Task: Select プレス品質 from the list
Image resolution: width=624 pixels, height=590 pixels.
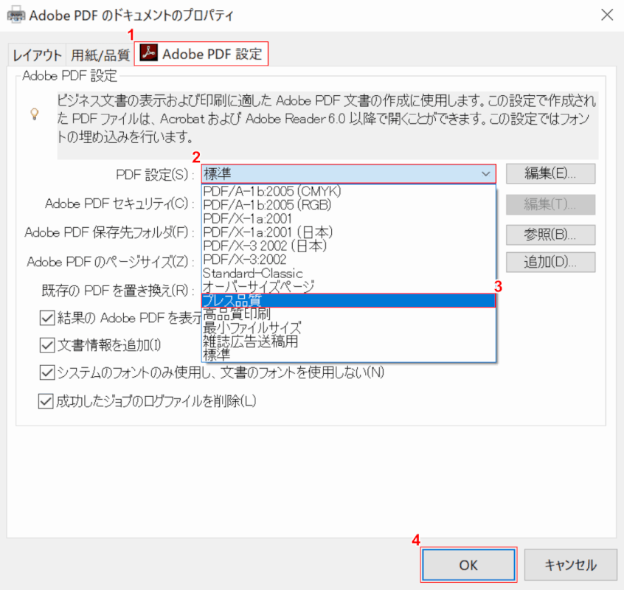Action: [348, 300]
